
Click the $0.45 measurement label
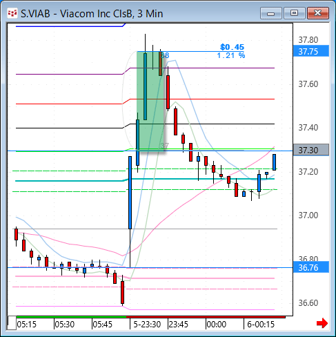coord(232,47)
